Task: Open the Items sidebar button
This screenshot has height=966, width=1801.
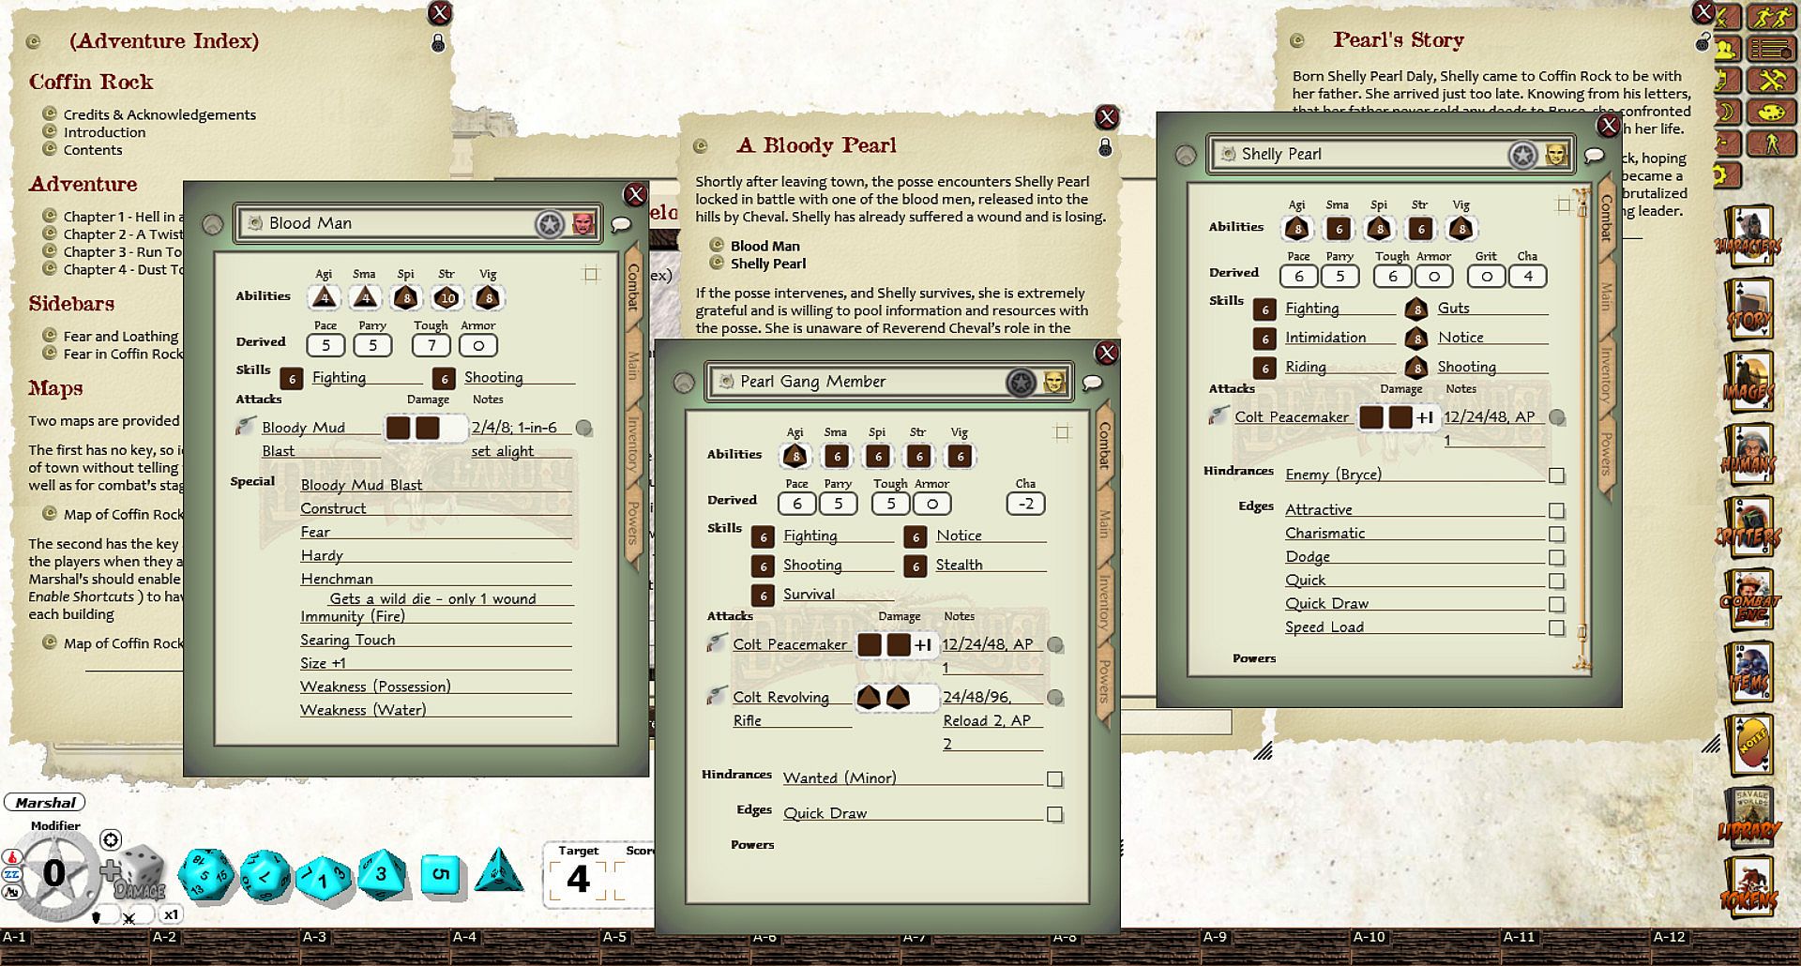Action: coord(1748,673)
